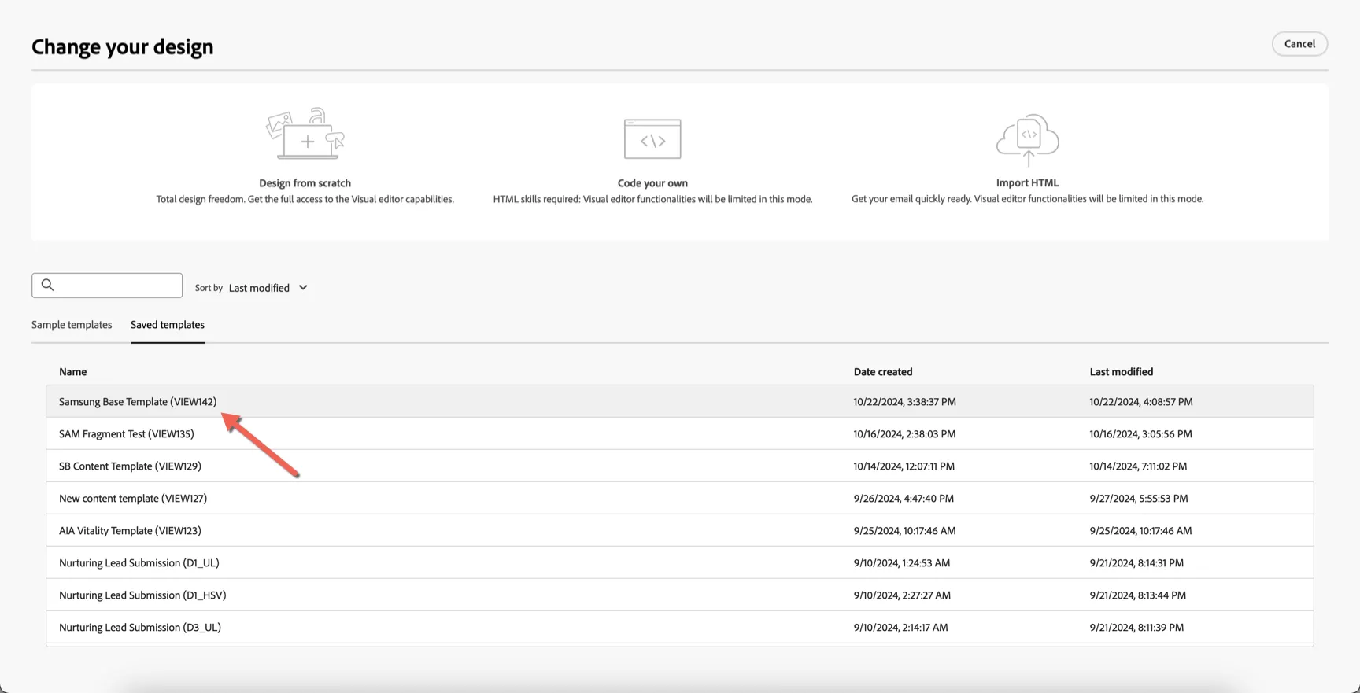Click modified date 10/14/2024, 7:11:02 PM
Viewport: 1360px width, 693px height.
tap(1138, 466)
